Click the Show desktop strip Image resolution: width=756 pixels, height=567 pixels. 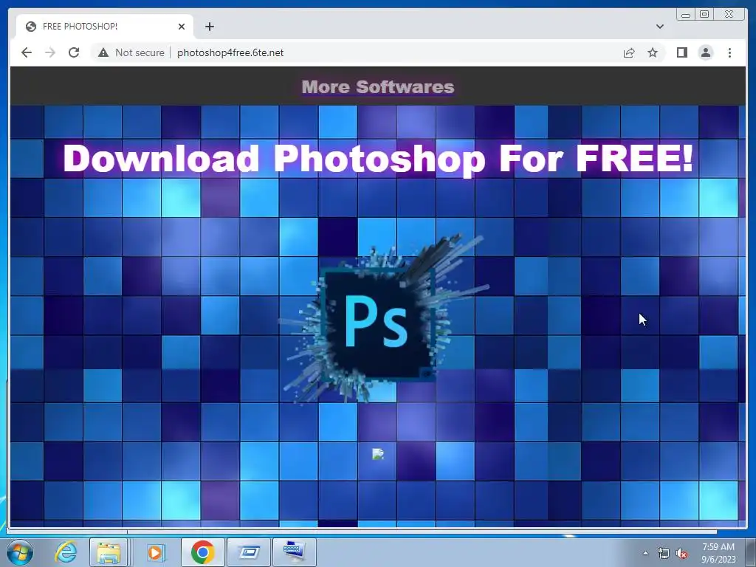pos(751,552)
